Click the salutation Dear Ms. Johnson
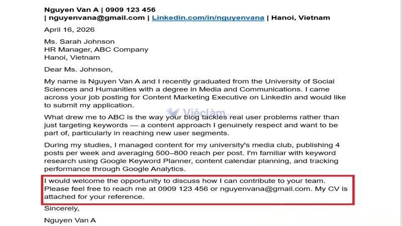 (x=78, y=69)
